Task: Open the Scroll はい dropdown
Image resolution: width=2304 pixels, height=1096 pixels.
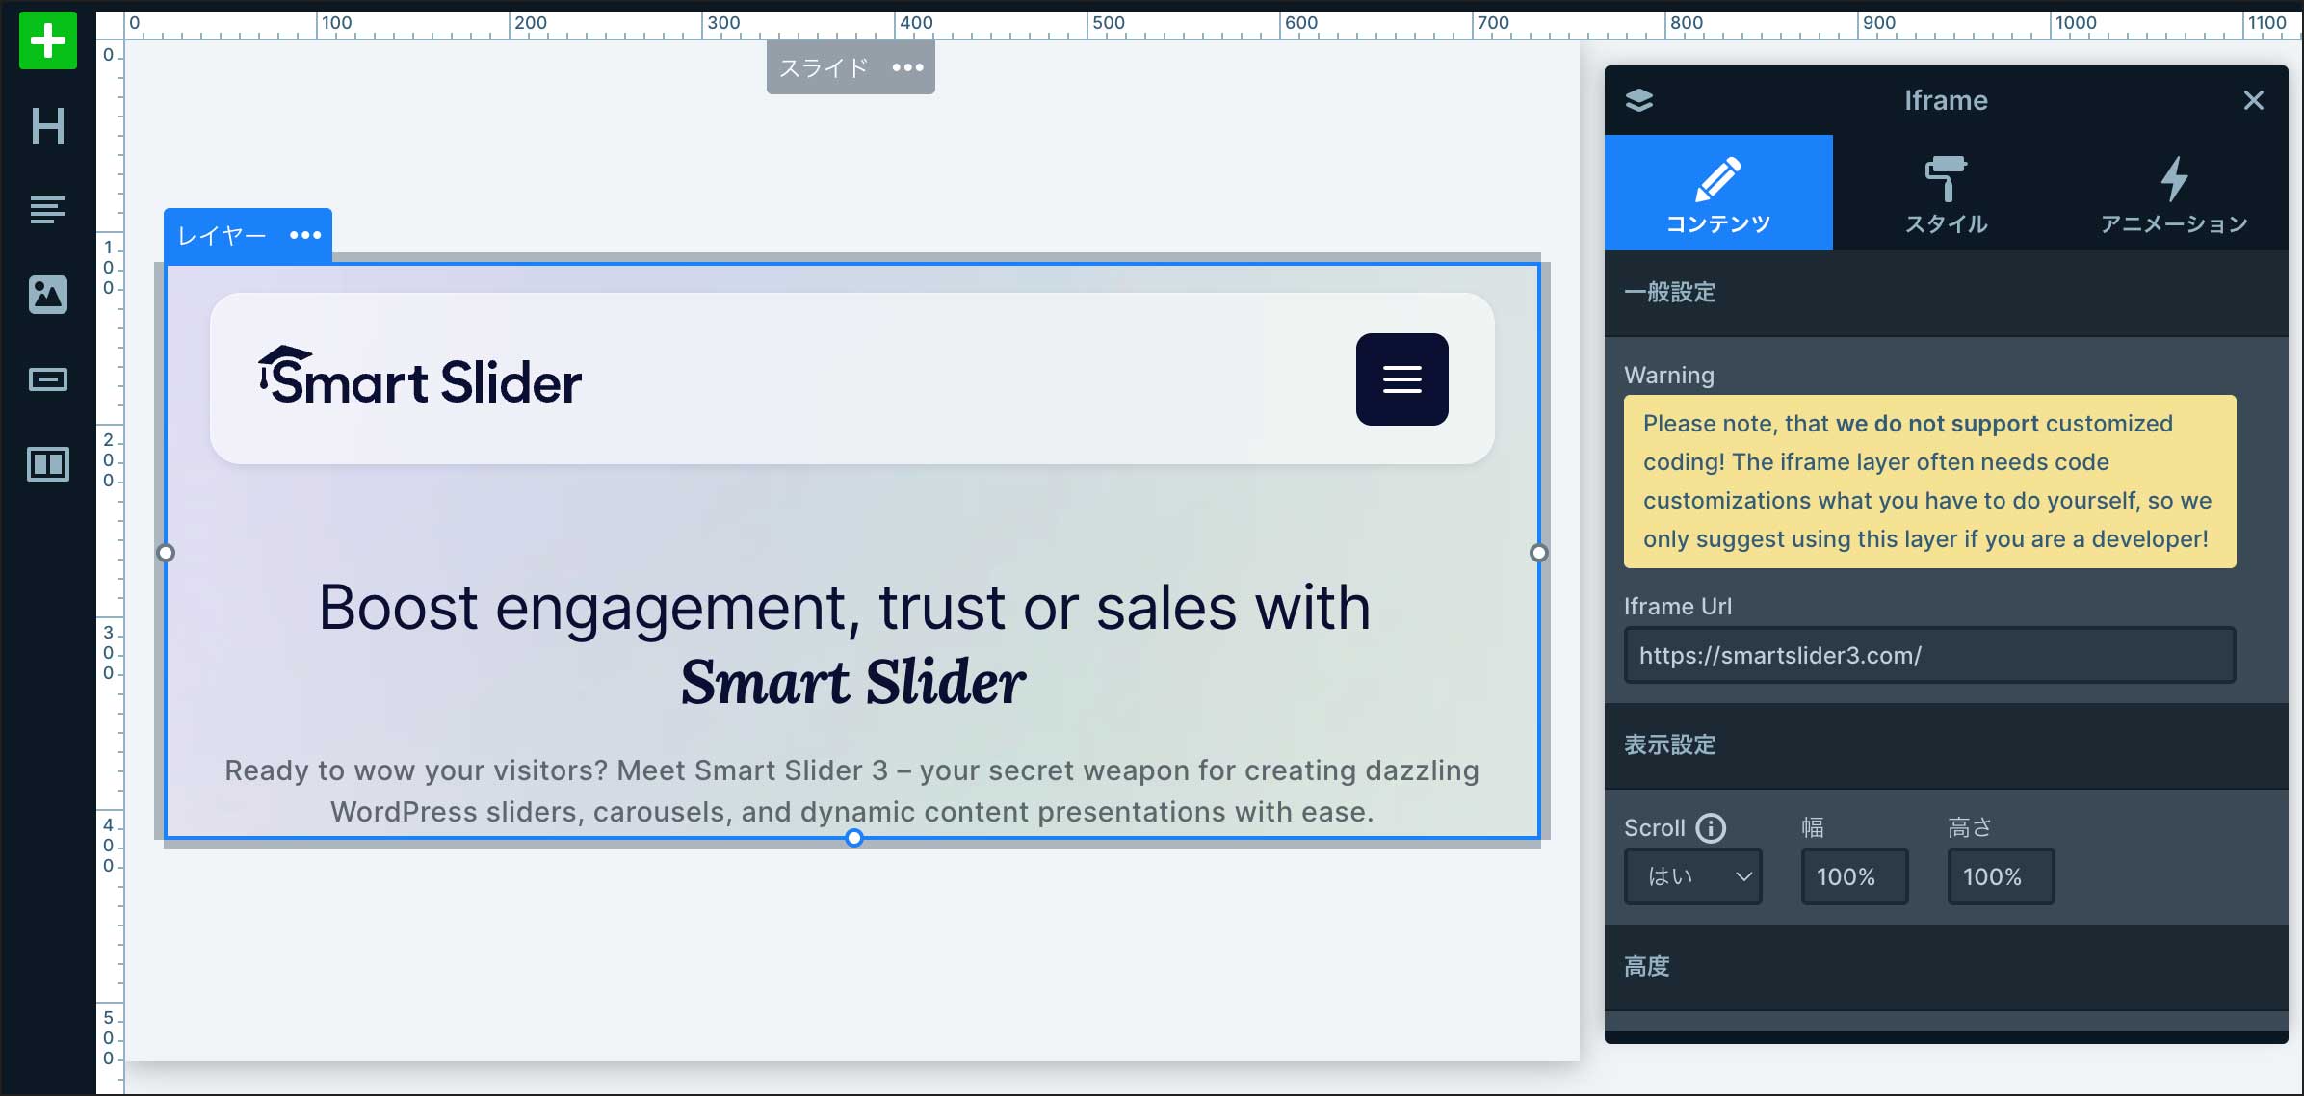Action: click(1692, 876)
